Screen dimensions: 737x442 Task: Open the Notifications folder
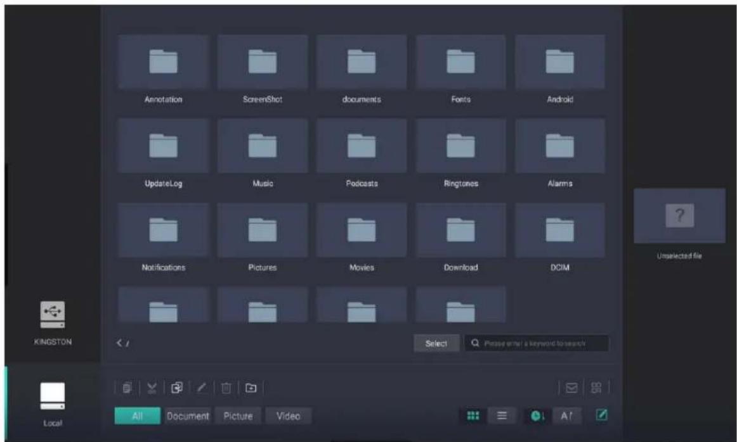pyautogui.click(x=163, y=237)
